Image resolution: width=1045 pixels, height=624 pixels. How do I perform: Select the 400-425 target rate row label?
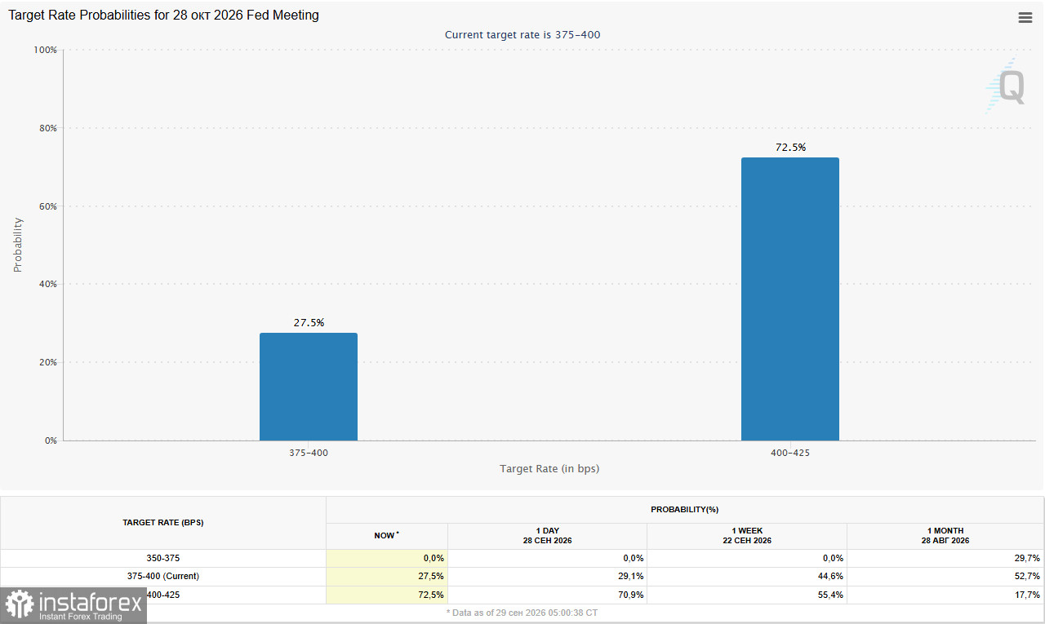click(x=163, y=595)
